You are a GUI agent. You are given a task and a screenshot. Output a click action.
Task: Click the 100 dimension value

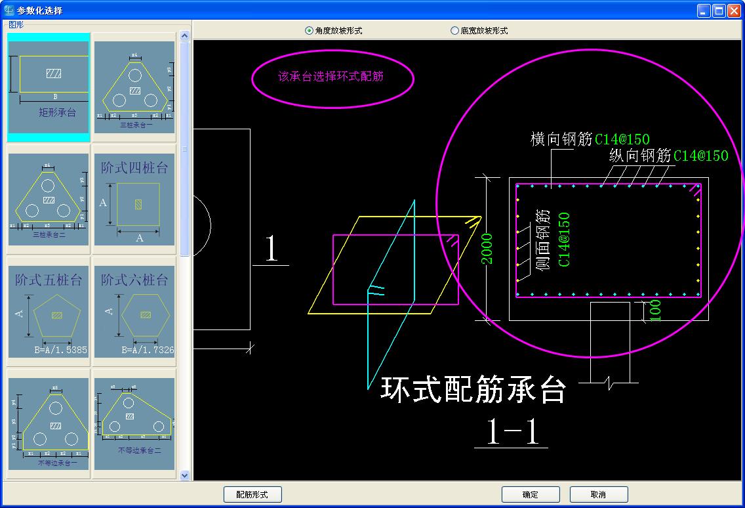click(654, 310)
